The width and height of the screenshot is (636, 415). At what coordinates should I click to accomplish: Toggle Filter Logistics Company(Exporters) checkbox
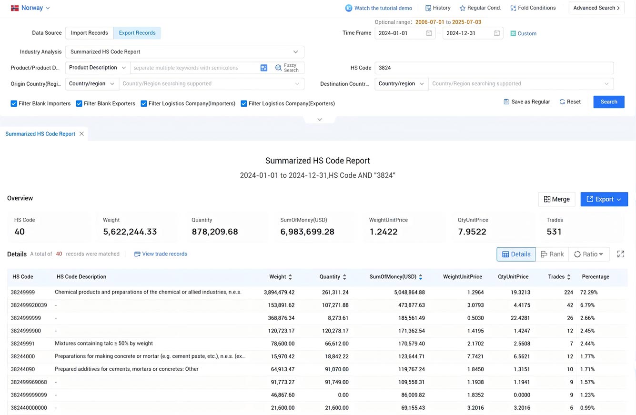point(243,103)
